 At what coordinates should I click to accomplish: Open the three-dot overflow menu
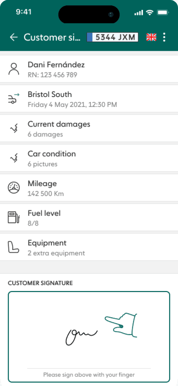tap(164, 37)
